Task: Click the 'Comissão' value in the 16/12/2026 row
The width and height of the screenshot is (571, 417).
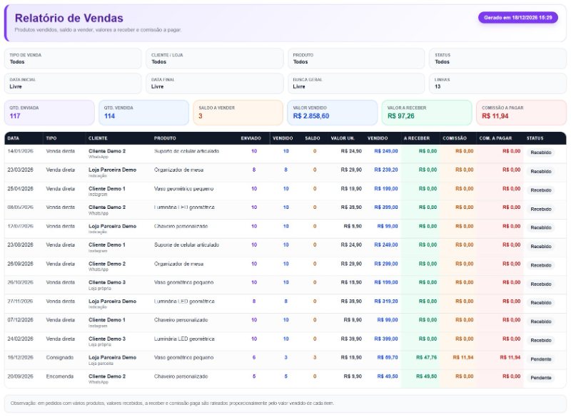Action: 463,357
